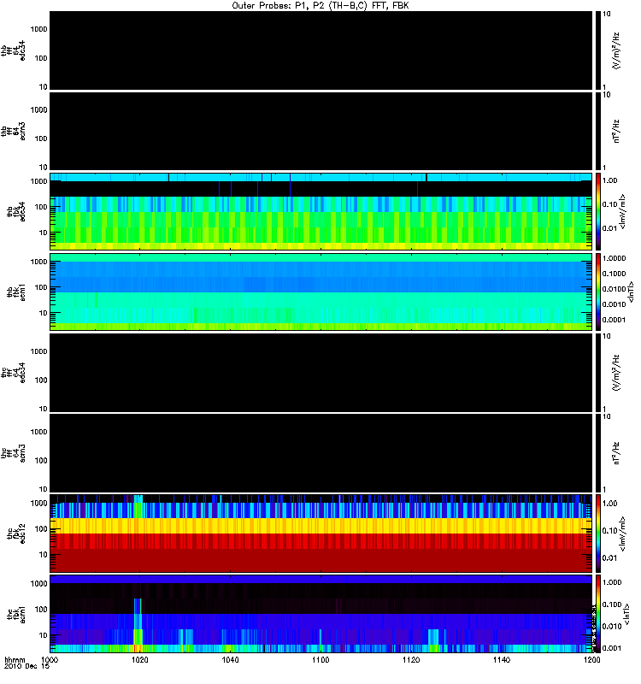The image size is (641, 684).
Task: Click the thb fbk edc34 rainbow color bar
Action: point(598,211)
